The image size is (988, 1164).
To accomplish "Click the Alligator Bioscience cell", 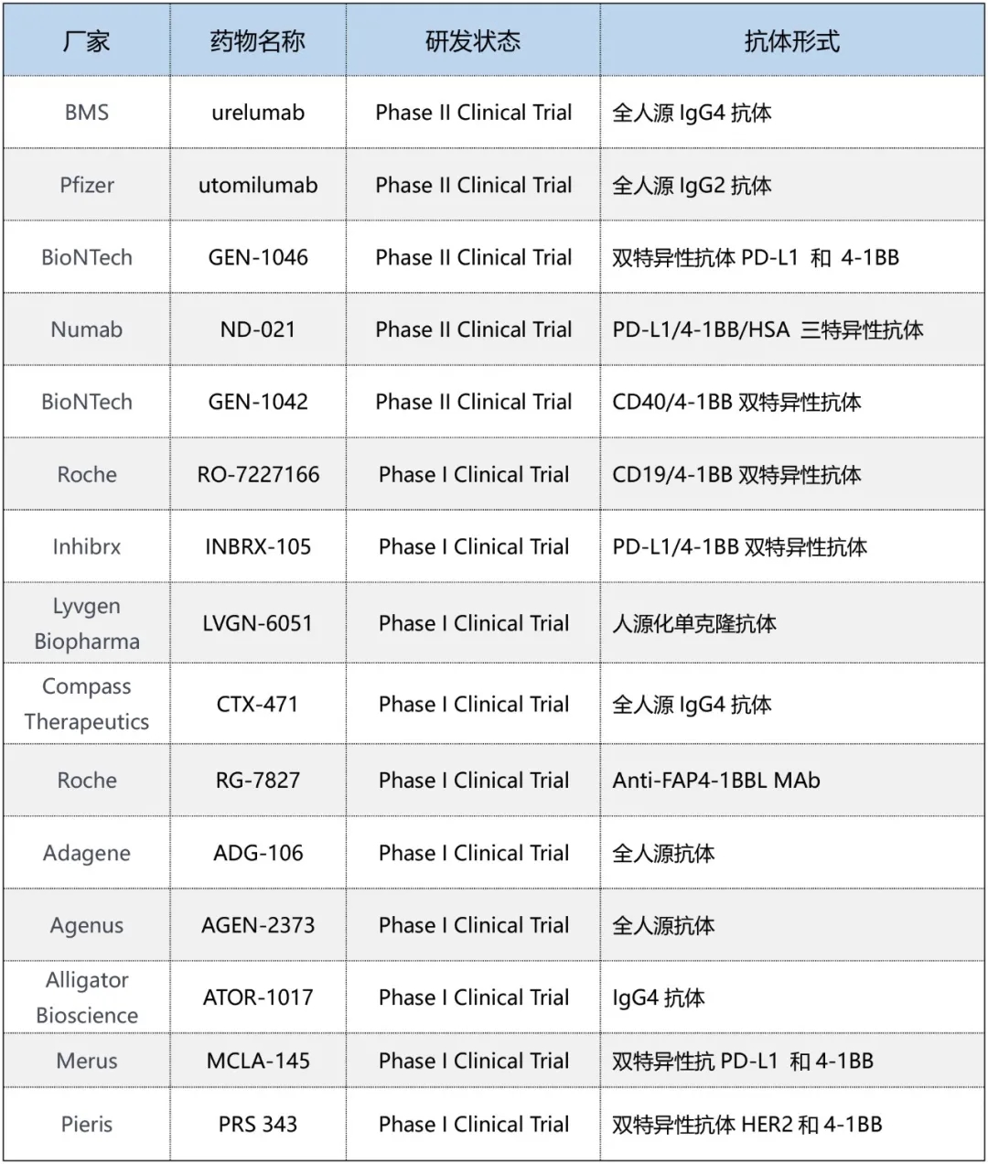I will 86,997.
